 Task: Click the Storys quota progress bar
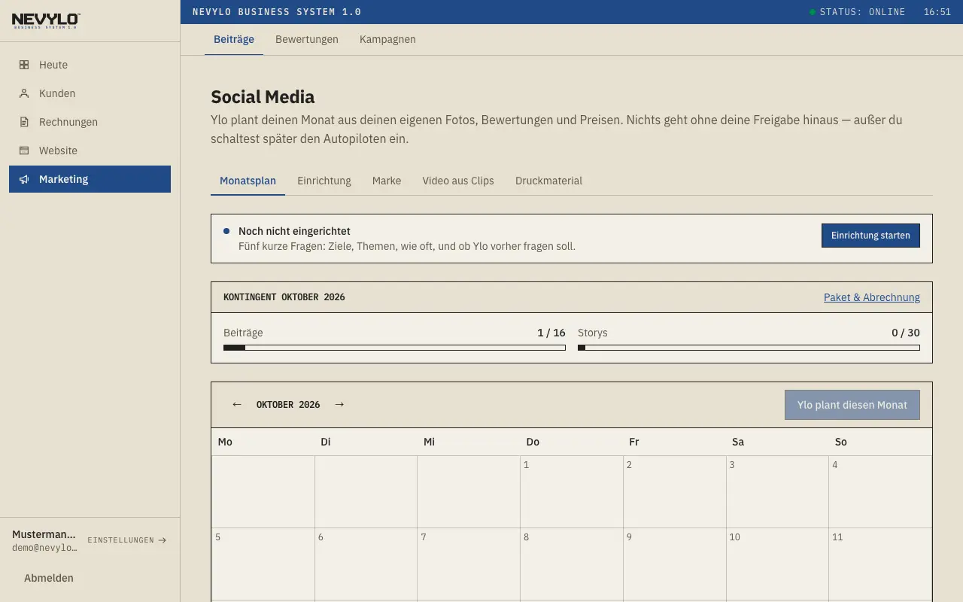tap(749, 348)
